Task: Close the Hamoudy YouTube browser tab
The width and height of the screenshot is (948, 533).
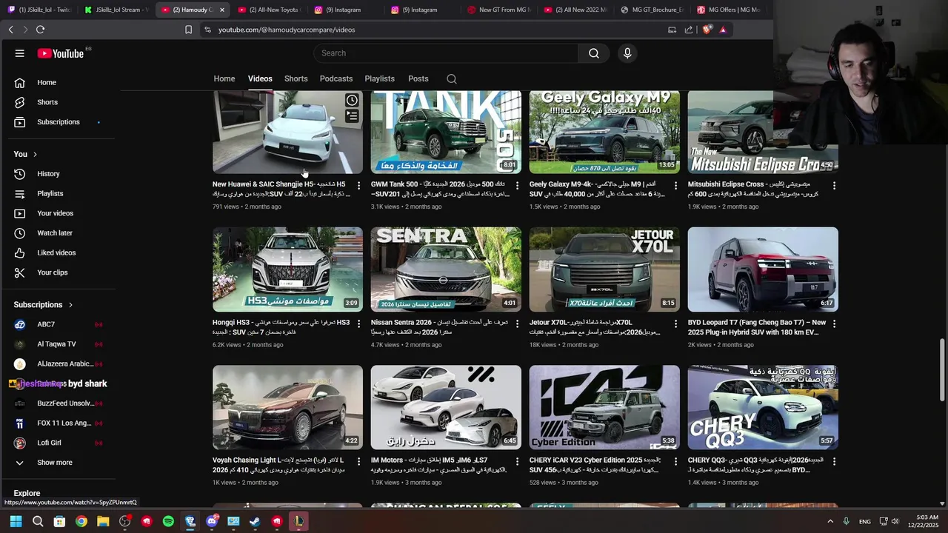Action: click(221, 10)
